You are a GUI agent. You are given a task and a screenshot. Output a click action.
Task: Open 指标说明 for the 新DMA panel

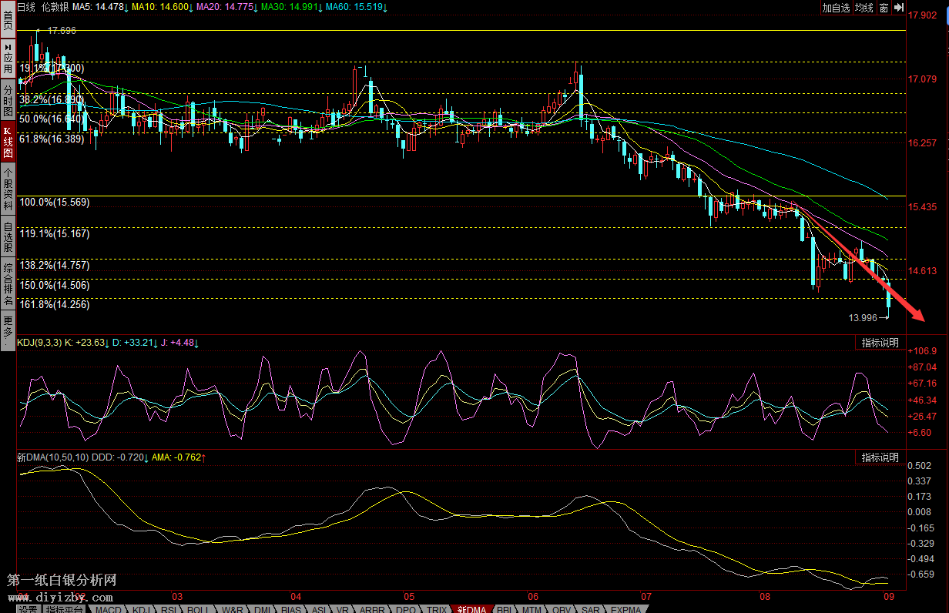[x=880, y=457]
